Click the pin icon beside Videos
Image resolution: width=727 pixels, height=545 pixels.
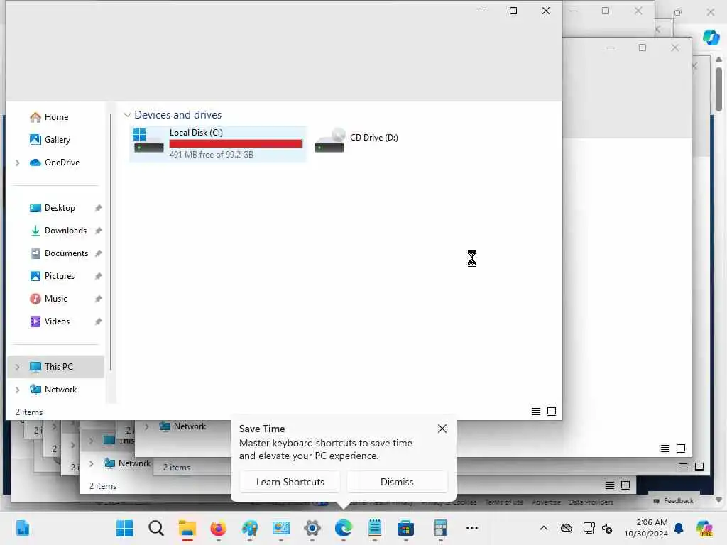98,321
